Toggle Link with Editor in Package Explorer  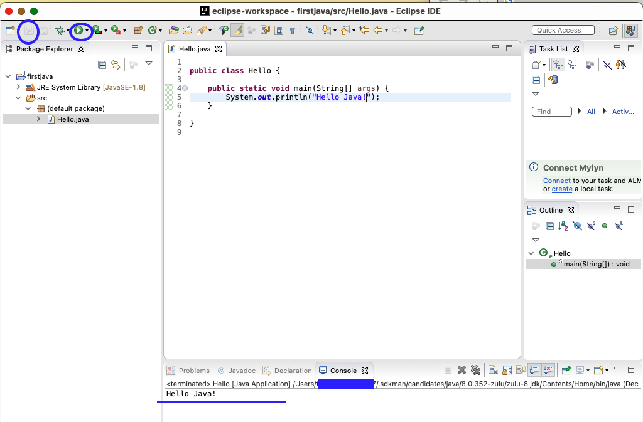click(116, 65)
